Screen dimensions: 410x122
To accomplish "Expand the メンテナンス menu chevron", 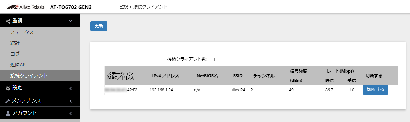I will [x=70, y=101].
